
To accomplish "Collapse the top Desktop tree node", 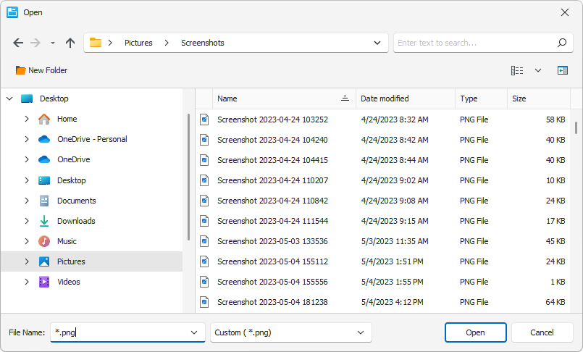I will [9, 99].
